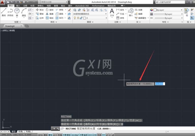This screenshot has height=136, width=195.
Task: Open the AutoCAD application menu logo
Action: click(3, 2)
